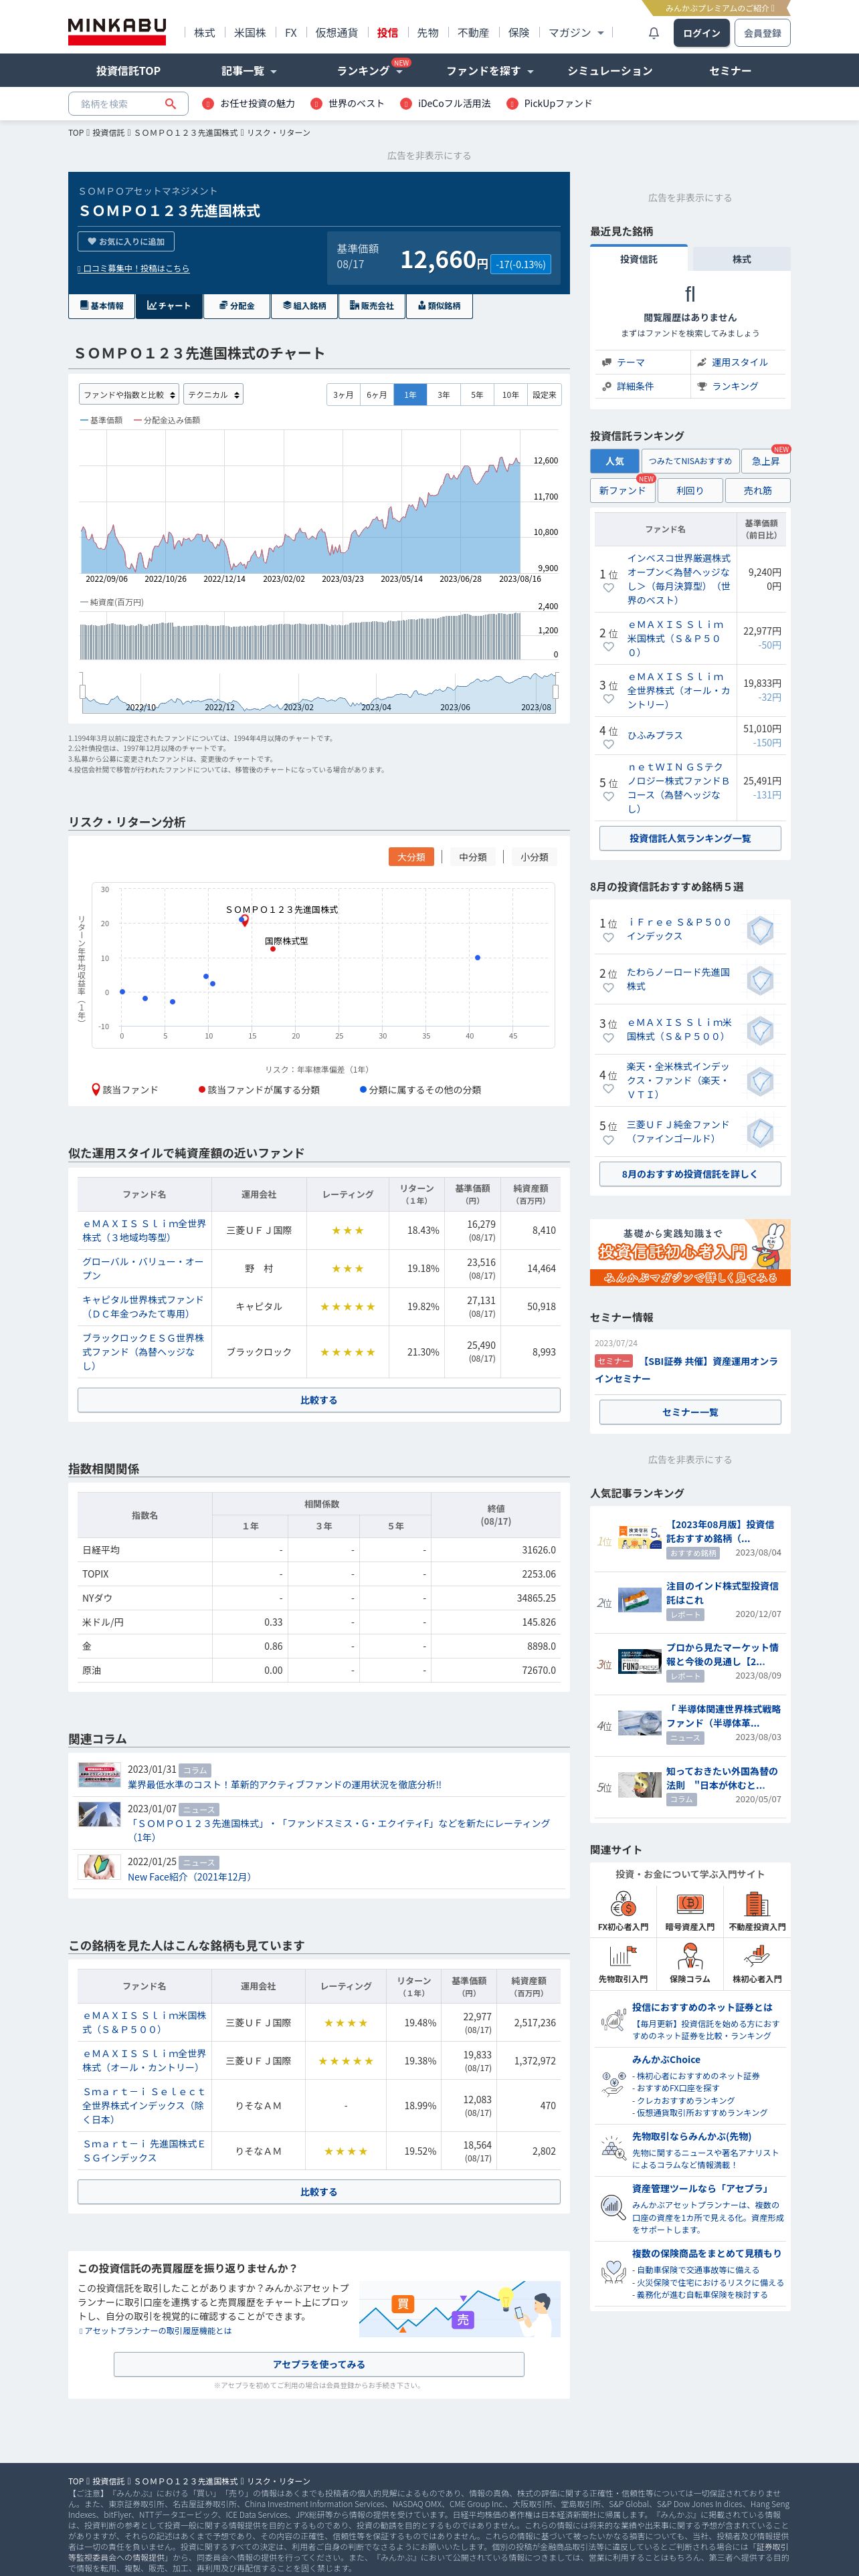Viewport: 859px width, 2576px height.
Task: Open テクニカル dropdown
Action: [x=213, y=394]
